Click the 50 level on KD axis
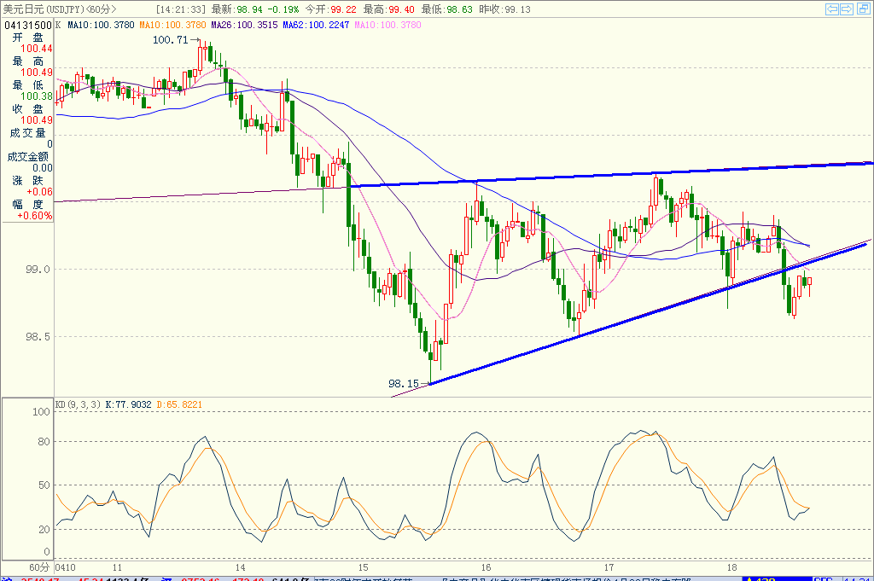 pos(44,485)
